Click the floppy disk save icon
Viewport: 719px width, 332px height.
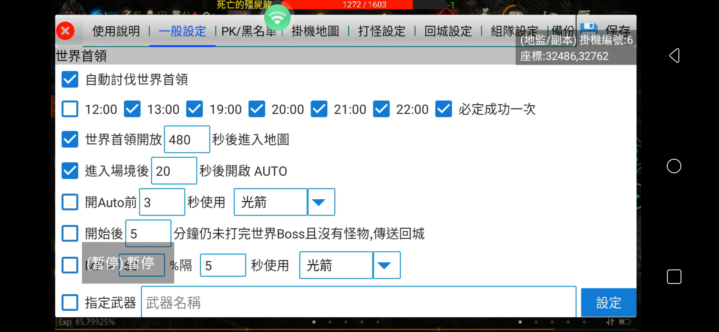point(589,29)
